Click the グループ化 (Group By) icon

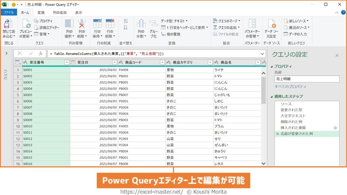tap(153, 25)
